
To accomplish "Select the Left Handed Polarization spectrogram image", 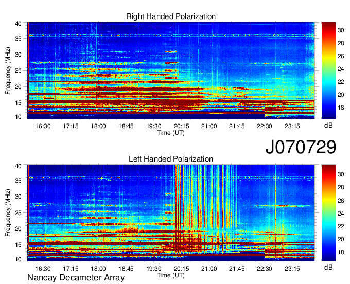I will pos(171,213).
